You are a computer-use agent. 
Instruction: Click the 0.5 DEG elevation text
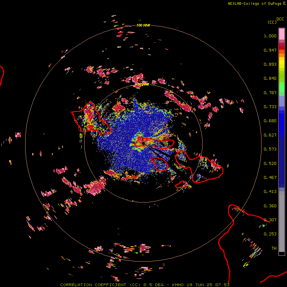point(154,285)
